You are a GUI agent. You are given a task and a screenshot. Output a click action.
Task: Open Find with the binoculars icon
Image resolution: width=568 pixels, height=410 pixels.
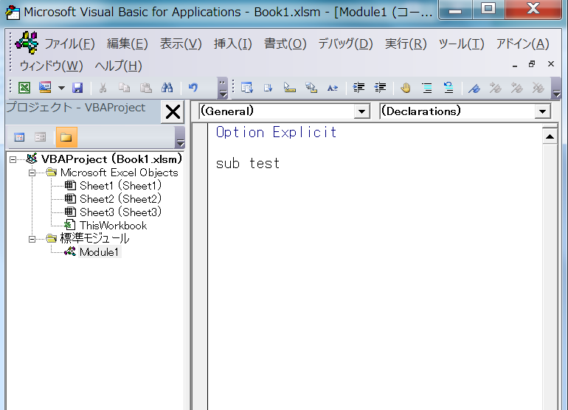click(167, 88)
